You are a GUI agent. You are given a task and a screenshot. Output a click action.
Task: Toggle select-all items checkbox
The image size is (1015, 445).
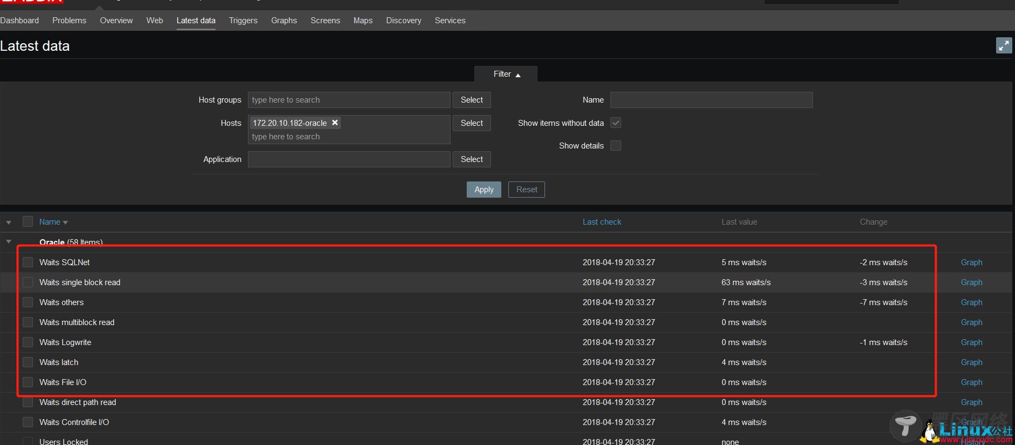(28, 221)
